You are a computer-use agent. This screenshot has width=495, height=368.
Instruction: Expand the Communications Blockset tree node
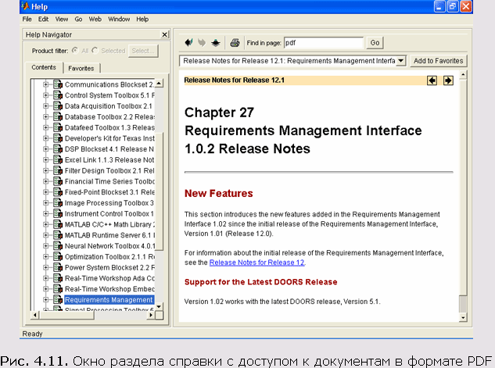[46, 84]
